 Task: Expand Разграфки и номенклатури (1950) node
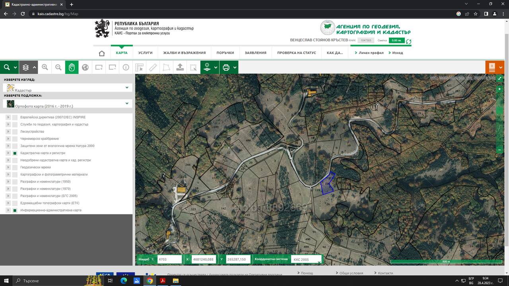(8, 182)
